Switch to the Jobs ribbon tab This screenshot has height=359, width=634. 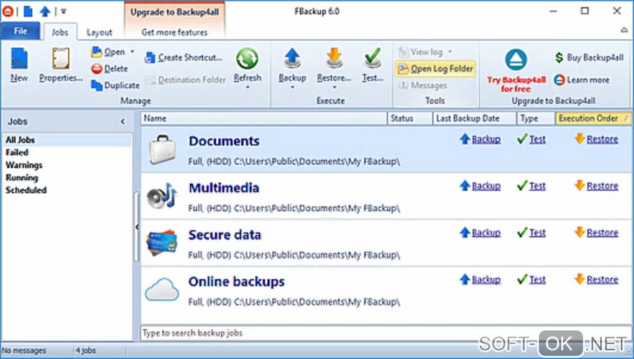click(x=60, y=32)
